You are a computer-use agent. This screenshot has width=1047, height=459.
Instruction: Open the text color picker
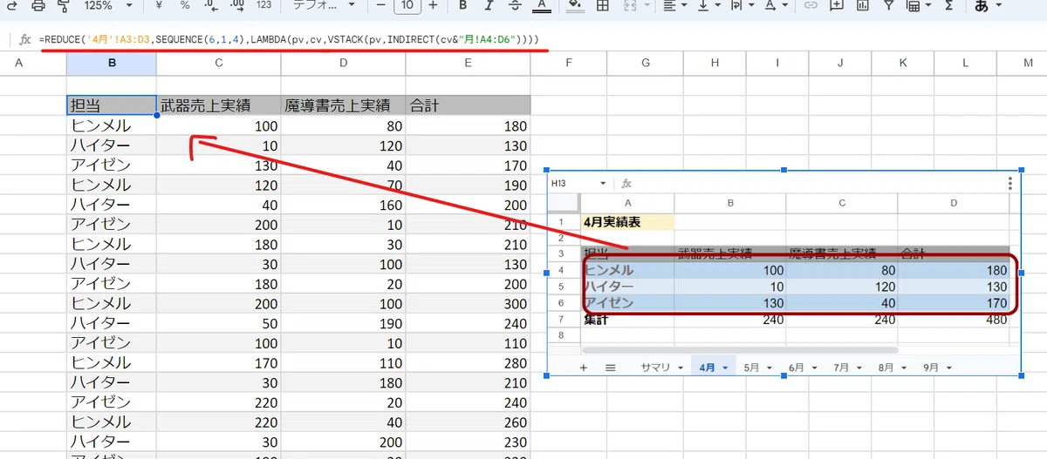(541, 5)
